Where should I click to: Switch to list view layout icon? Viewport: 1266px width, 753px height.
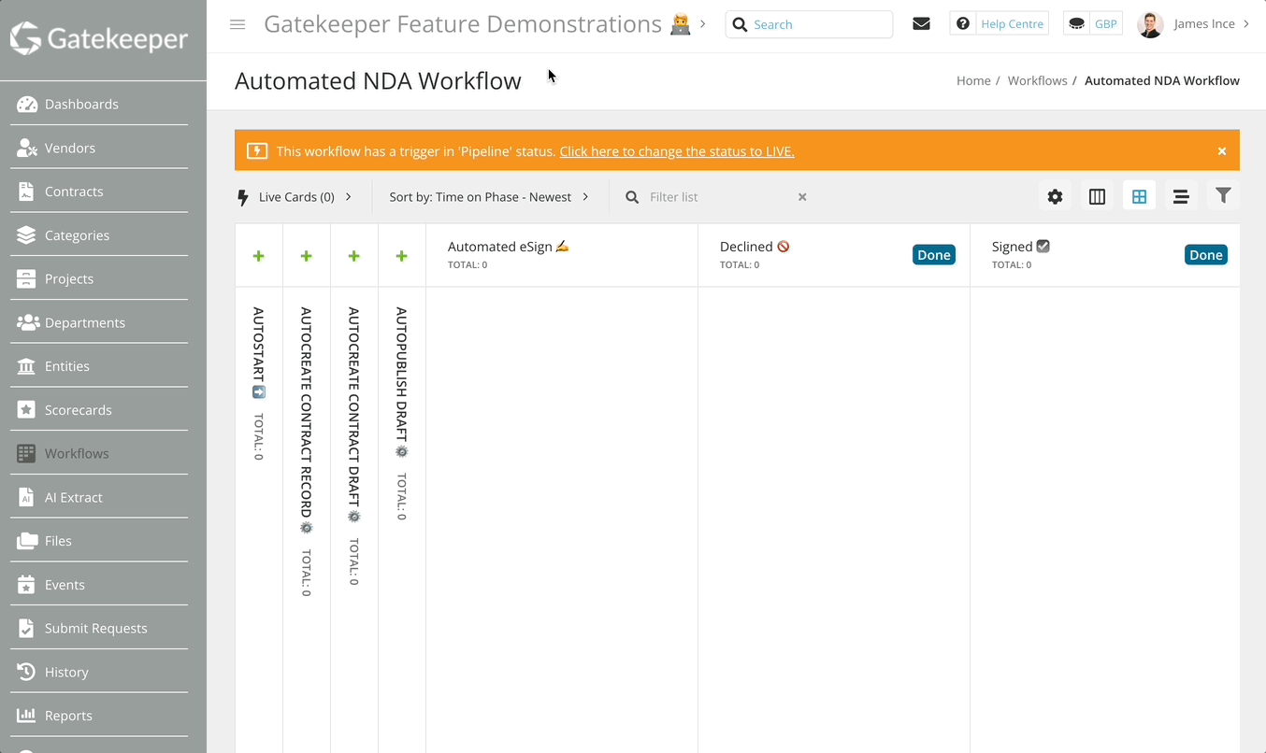coord(1181,196)
